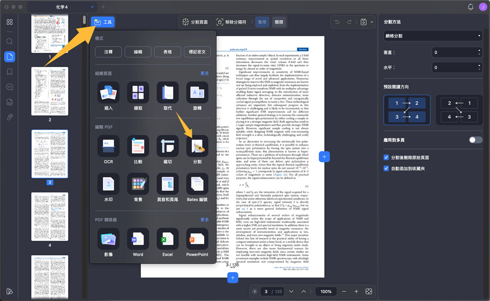490x301 pixels.
Task: Click the Split Page (分割頁面) toolbar button
Action: click(x=195, y=22)
